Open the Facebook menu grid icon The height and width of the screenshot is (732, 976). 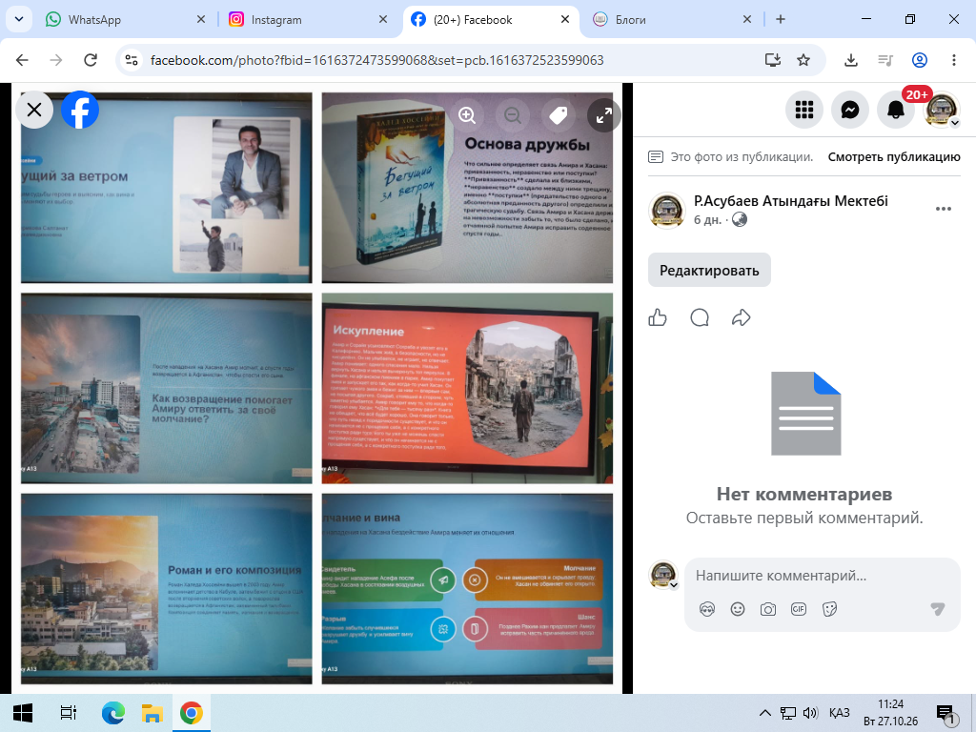(x=804, y=111)
